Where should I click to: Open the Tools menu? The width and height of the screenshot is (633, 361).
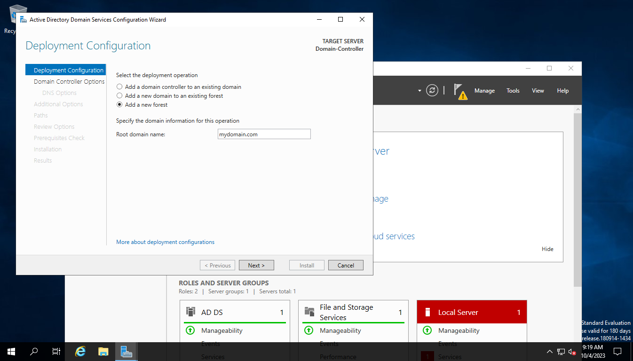(x=513, y=90)
